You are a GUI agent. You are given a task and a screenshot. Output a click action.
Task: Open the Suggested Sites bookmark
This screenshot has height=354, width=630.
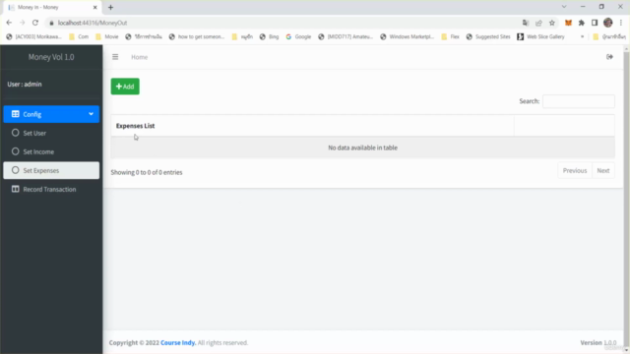point(488,36)
